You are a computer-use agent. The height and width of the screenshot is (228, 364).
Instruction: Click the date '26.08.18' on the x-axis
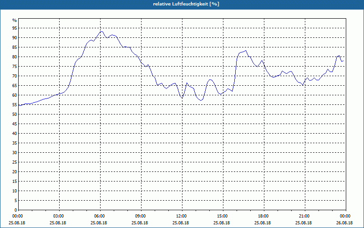pos(344,223)
